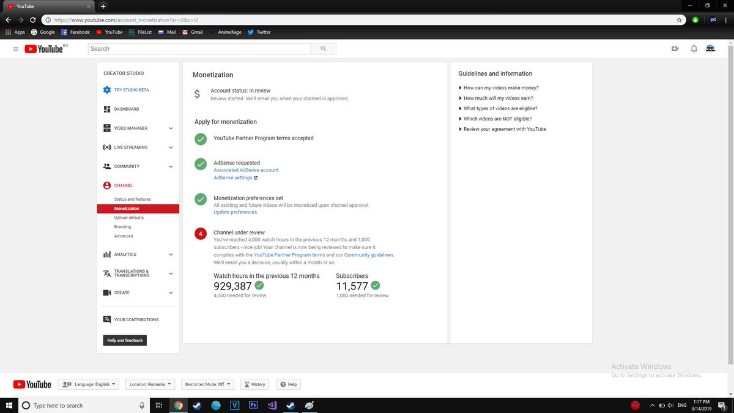Image resolution: width=734 pixels, height=413 pixels.
Task: Click the Help footer button
Action: pyautogui.click(x=288, y=384)
